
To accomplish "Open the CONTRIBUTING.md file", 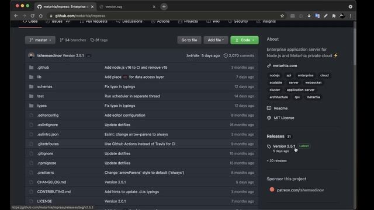I will click(54, 191).
